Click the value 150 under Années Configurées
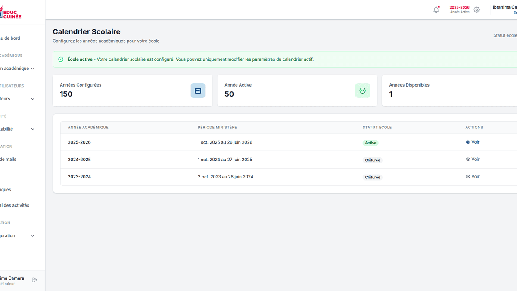This screenshot has width=517, height=291. coord(66,94)
